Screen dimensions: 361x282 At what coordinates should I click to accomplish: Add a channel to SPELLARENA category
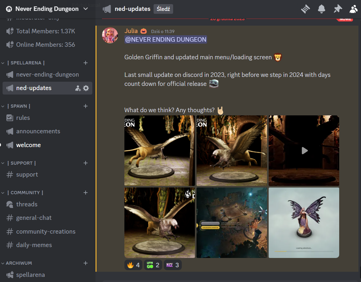point(85,63)
